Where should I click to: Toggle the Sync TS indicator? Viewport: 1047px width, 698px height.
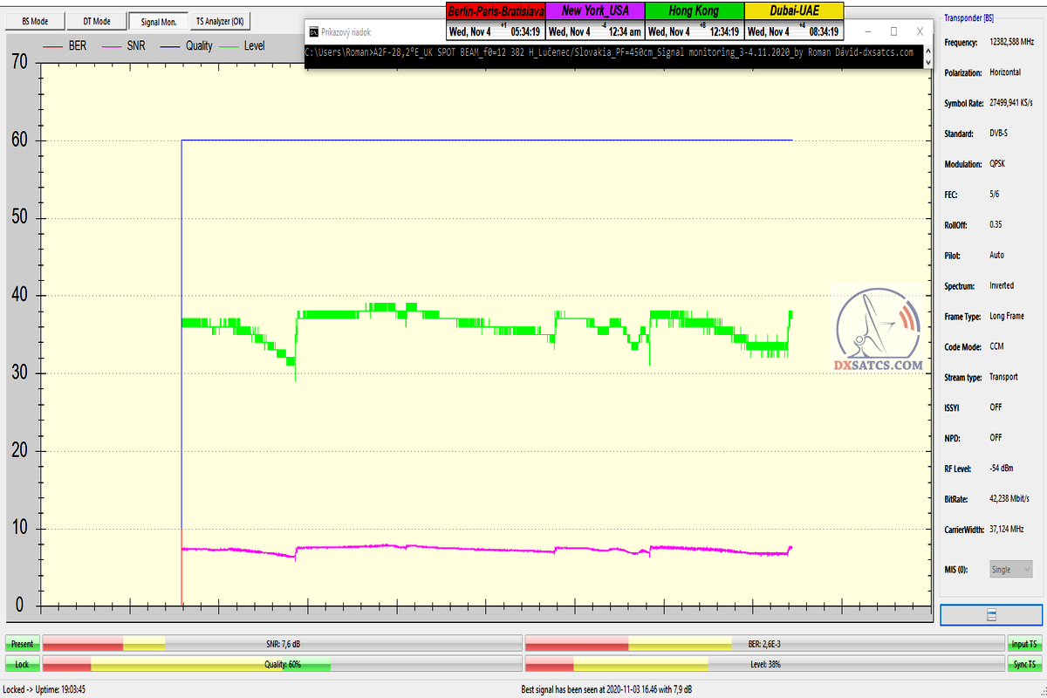(x=1024, y=664)
